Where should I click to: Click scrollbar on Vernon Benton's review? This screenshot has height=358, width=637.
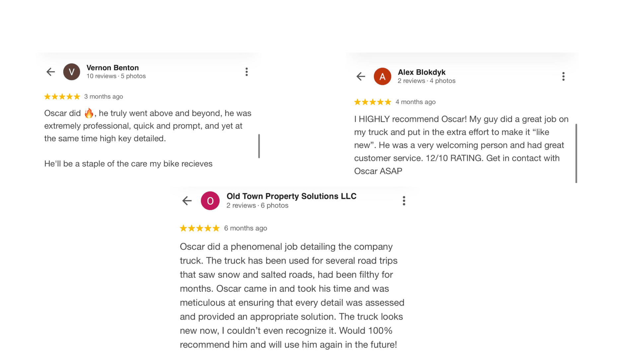pos(259,146)
